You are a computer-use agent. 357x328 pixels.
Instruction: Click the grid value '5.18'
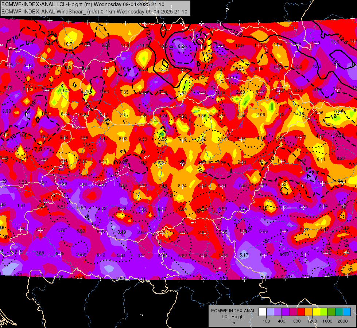tap(300, 114)
